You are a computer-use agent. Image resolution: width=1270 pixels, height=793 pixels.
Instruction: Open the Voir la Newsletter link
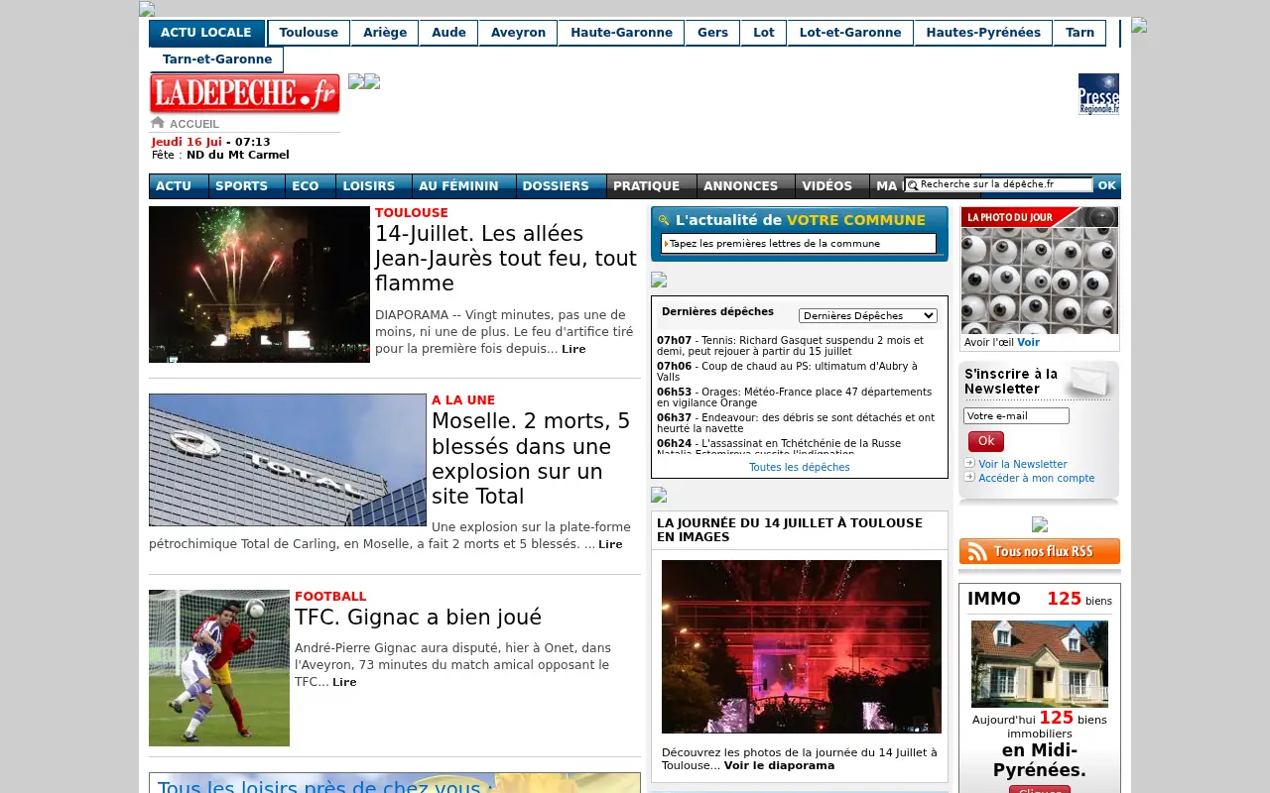(x=1023, y=464)
